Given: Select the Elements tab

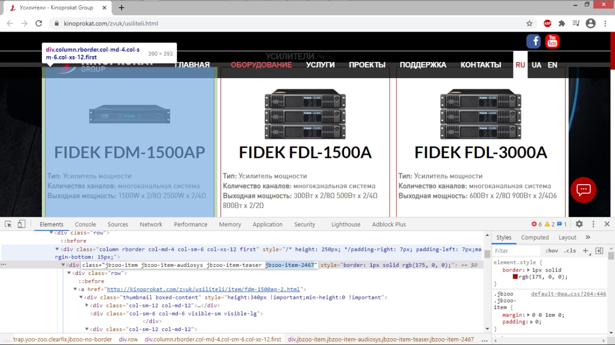Looking at the screenshot, I should [x=51, y=224].
